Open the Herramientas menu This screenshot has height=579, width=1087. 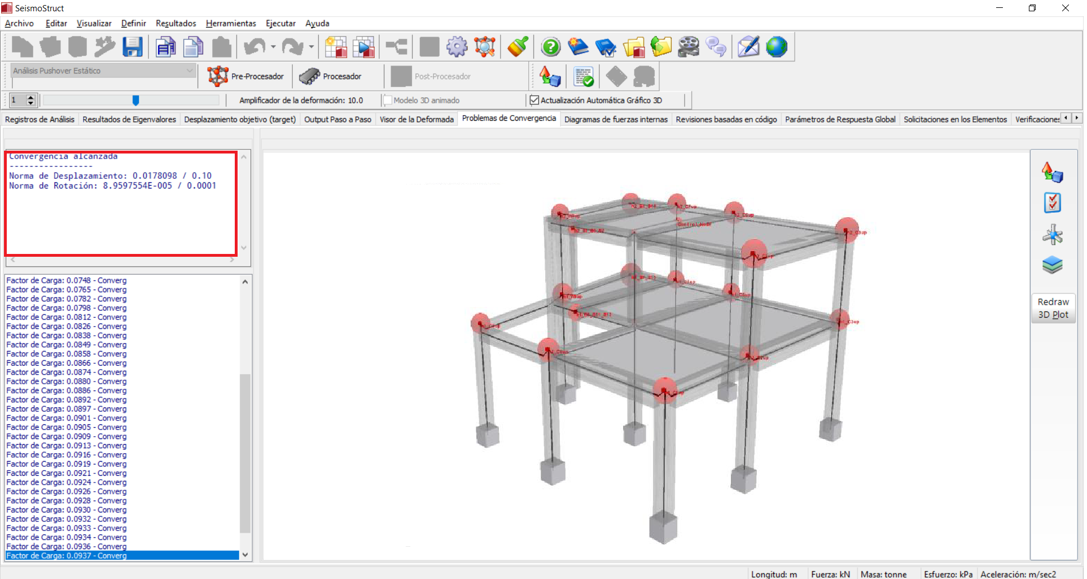pos(230,23)
